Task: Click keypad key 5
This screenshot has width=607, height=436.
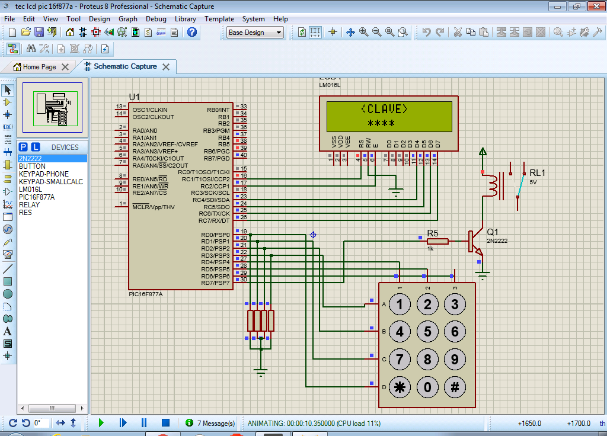Action: click(x=427, y=332)
